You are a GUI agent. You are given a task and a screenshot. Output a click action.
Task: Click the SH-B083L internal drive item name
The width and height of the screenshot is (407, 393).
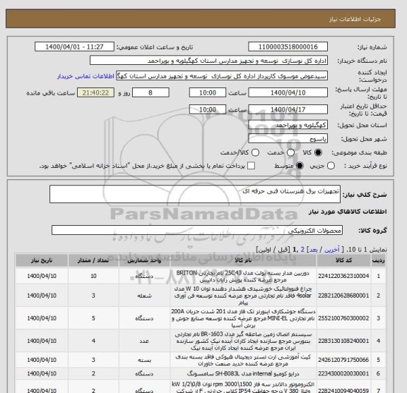243,373
